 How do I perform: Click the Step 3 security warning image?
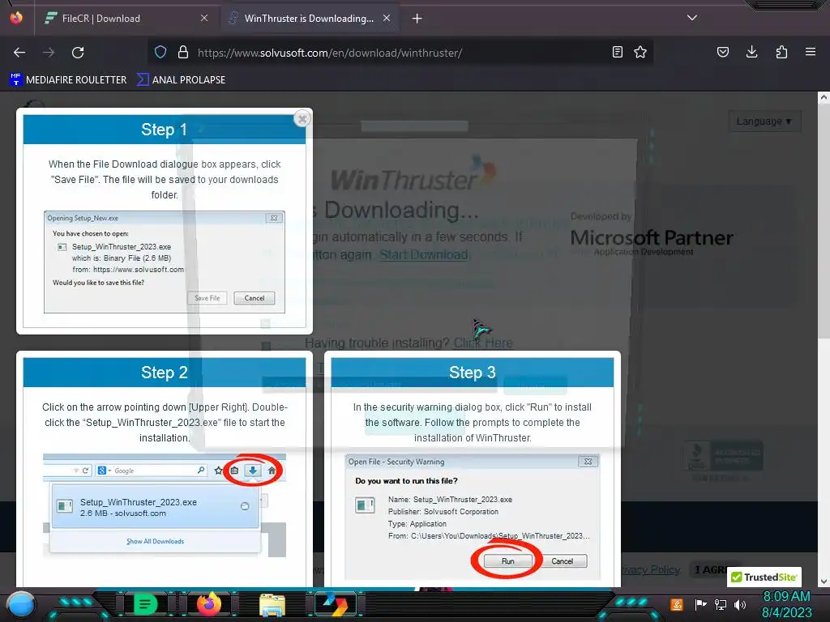tap(473, 517)
